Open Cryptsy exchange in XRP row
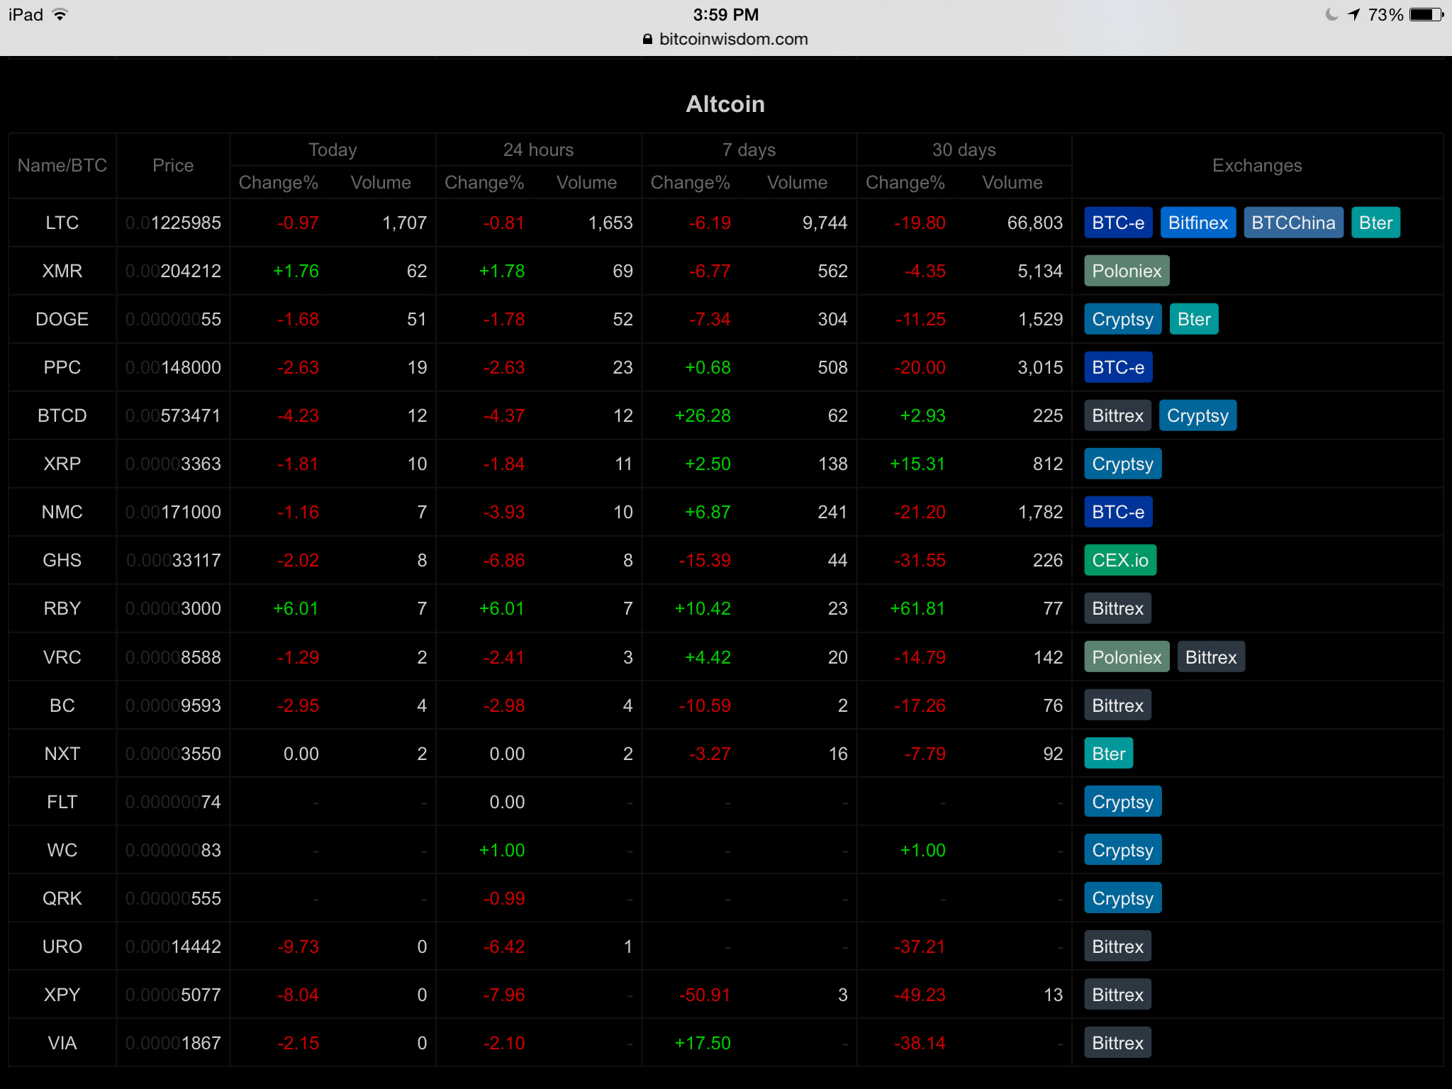Screen dimensions: 1452x1089 click(1123, 464)
